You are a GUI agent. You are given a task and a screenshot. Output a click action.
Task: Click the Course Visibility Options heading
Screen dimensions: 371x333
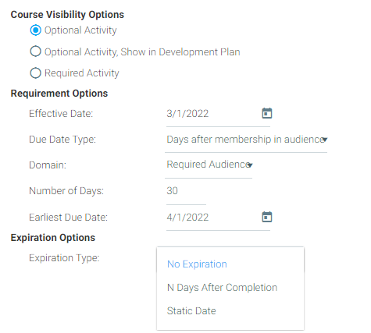coord(67,15)
